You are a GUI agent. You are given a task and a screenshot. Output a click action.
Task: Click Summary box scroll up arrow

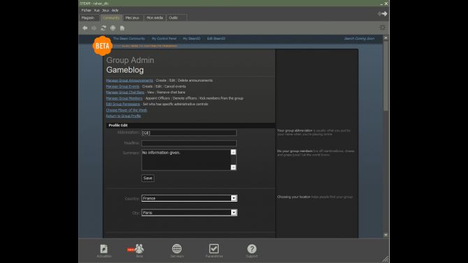click(x=233, y=152)
